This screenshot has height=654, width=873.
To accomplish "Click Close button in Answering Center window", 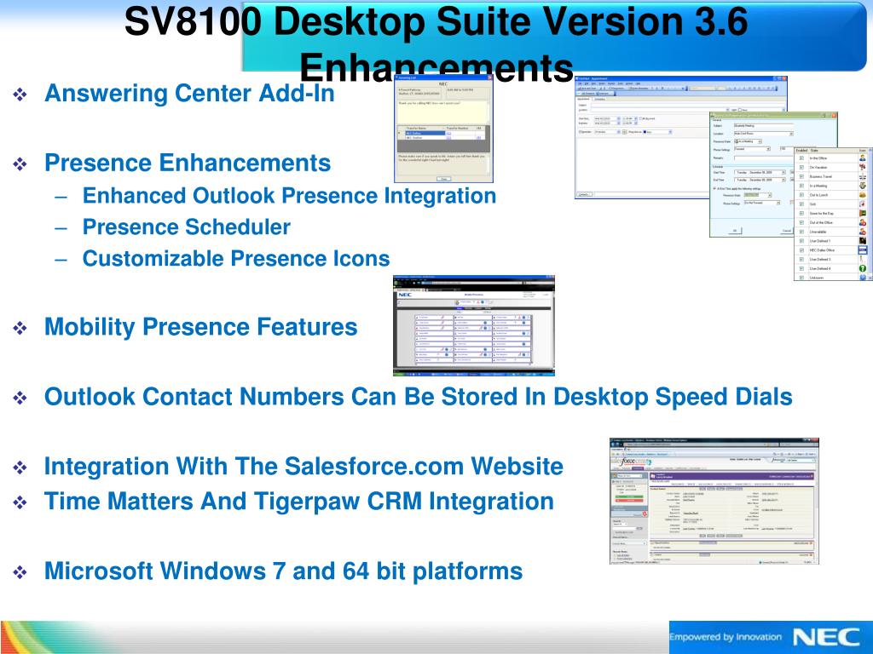I will tap(443, 179).
